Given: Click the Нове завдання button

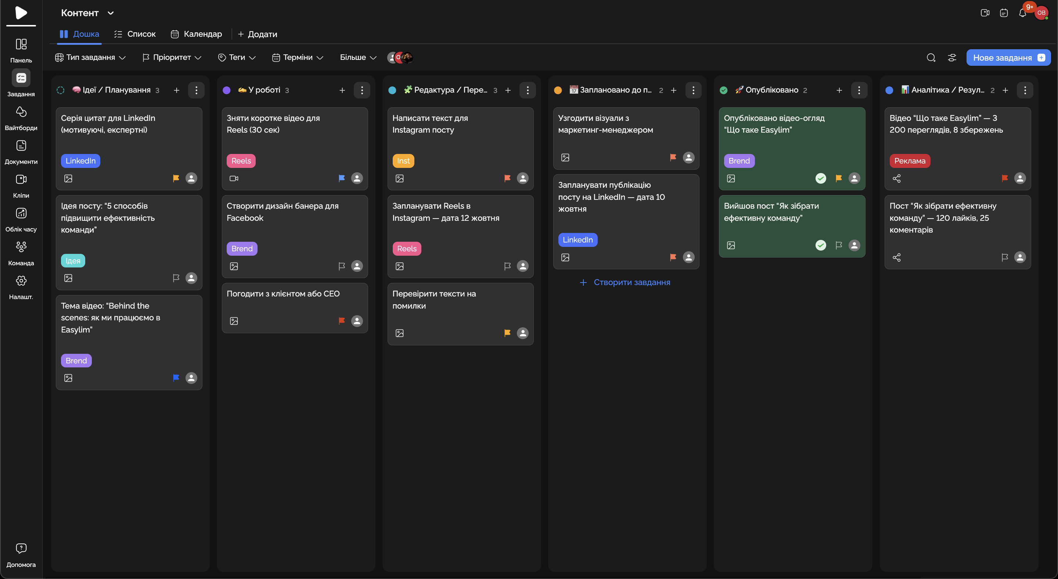Looking at the screenshot, I should click(1008, 57).
